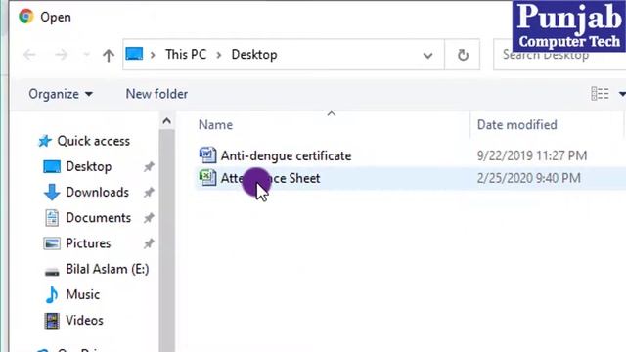626x352 pixels.
Task: Click the pin icon beside Downloads
Action: click(x=149, y=193)
